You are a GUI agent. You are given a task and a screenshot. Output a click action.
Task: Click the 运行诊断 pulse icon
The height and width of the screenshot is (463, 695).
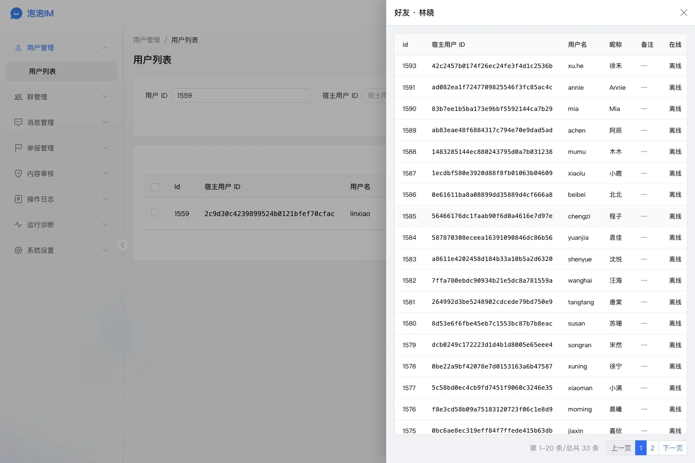tap(18, 225)
